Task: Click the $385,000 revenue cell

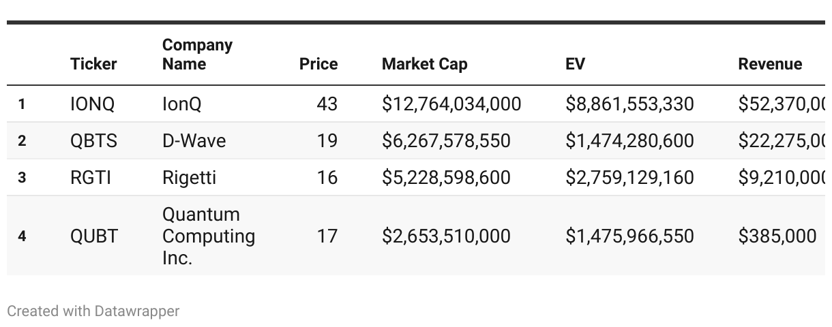Action: pyautogui.click(x=777, y=236)
